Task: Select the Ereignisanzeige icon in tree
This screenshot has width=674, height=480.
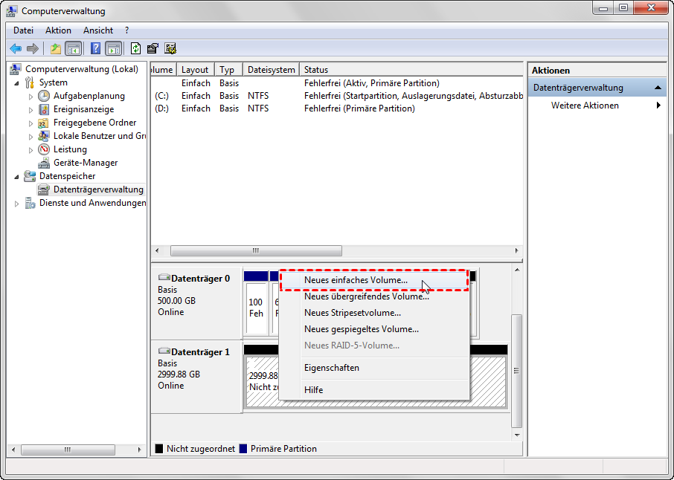Action: (x=44, y=109)
